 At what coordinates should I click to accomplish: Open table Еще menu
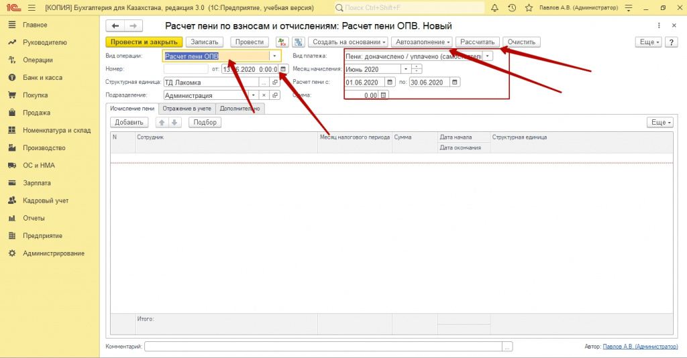coord(661,123)
